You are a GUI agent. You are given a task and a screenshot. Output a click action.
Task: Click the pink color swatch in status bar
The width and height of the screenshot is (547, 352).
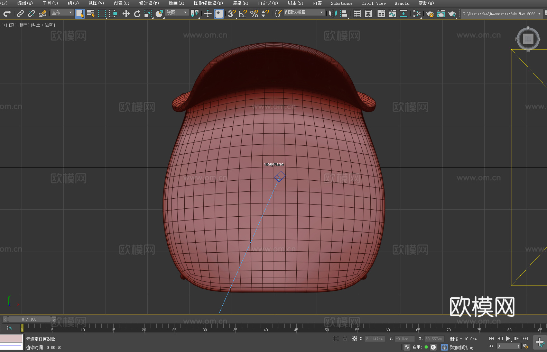(11, 338)
